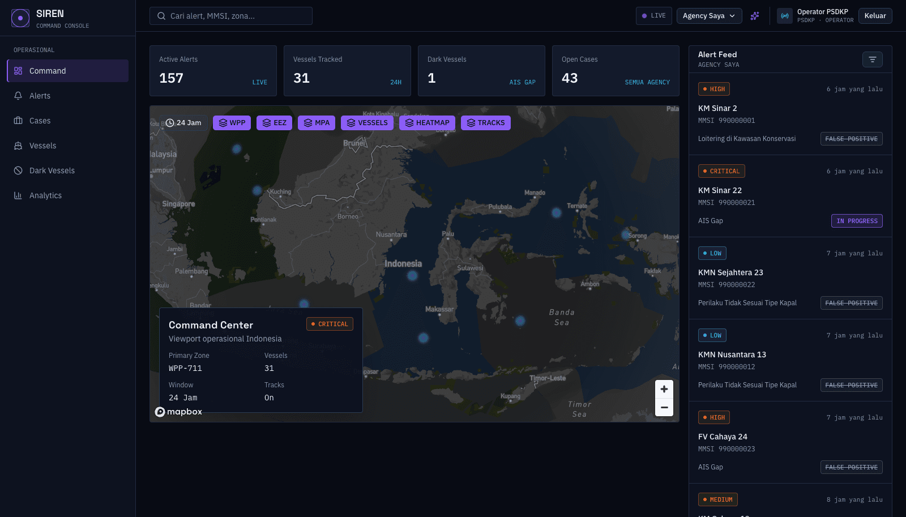Click FALSE-POSITIVE badge on KM Sinar 2

[x=852, y=139]
